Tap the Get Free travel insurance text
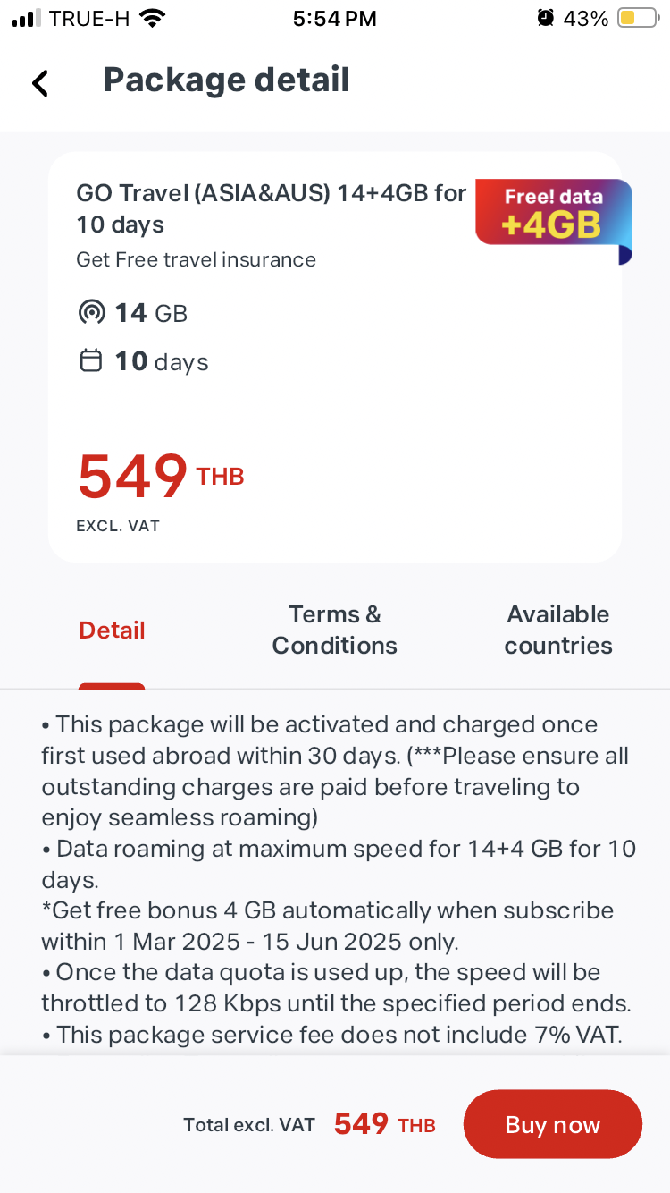 point(197,259)
